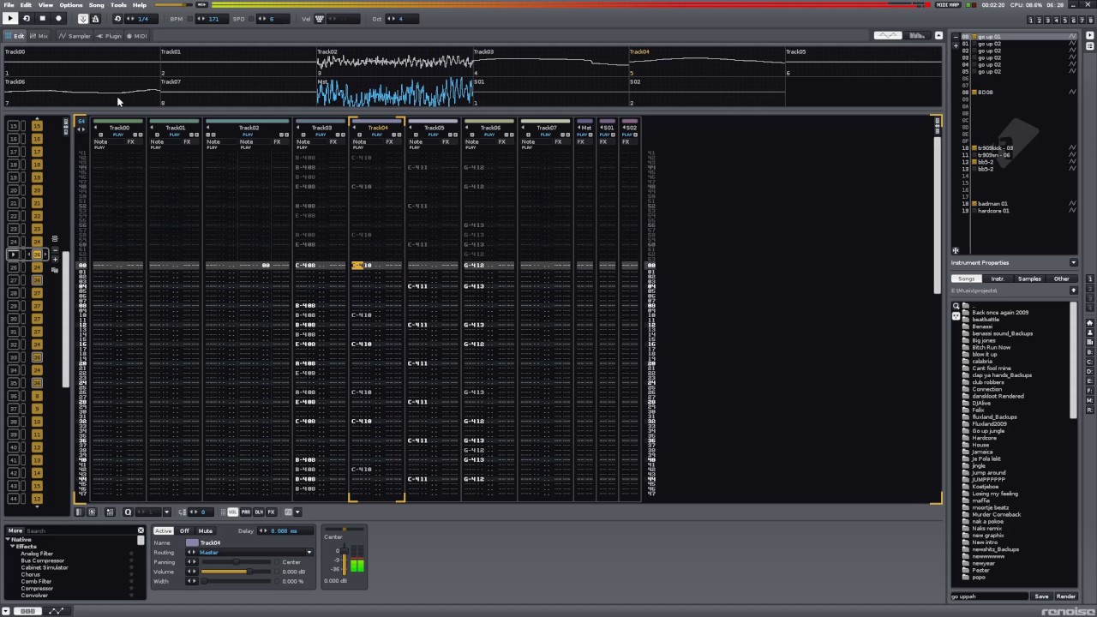This screenshot has height=617, width=1097.
Task: Insert instrument with the plus icon
Action: pos(956,45)
